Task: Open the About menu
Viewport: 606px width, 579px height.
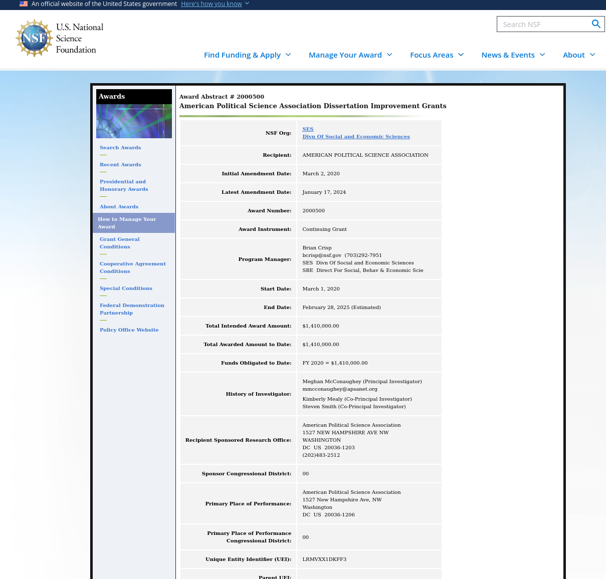Action: (579, 55)
